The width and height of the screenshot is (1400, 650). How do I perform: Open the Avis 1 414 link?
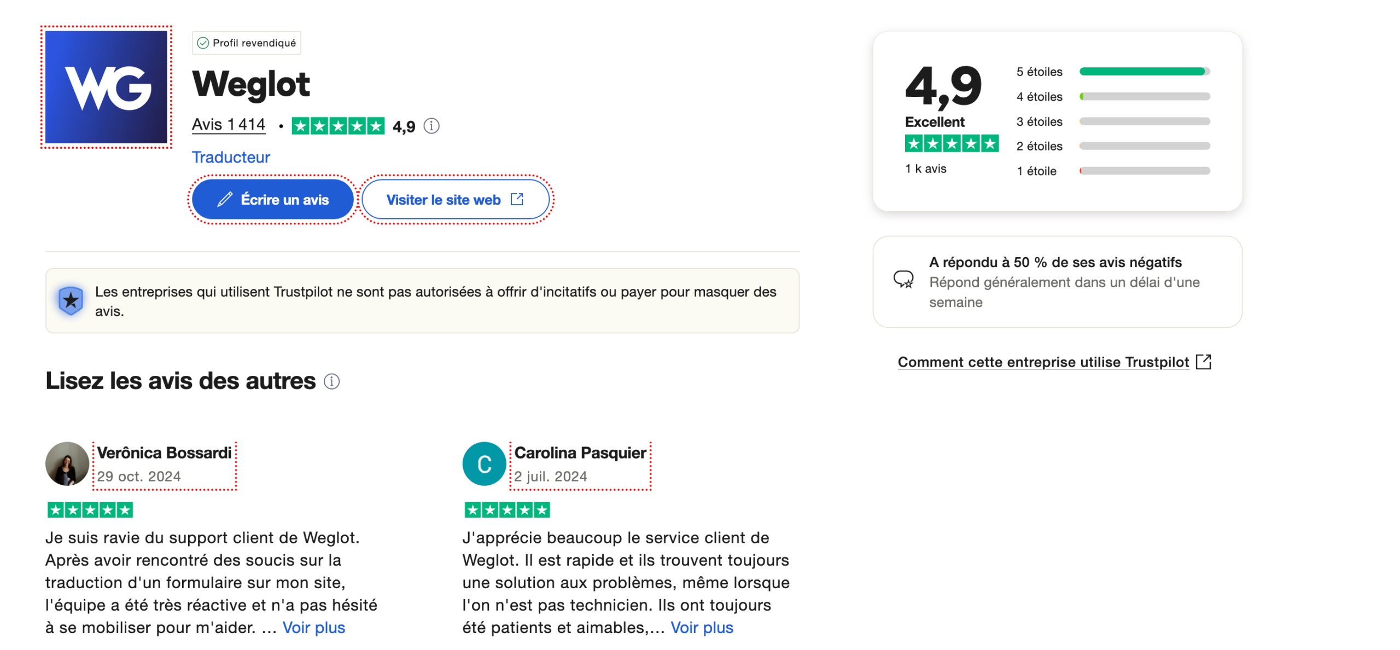pyautogui.click(x=228, y=124)
